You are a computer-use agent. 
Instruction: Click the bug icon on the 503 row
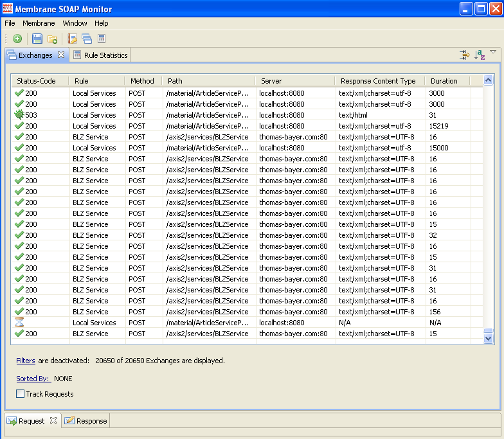19,114
